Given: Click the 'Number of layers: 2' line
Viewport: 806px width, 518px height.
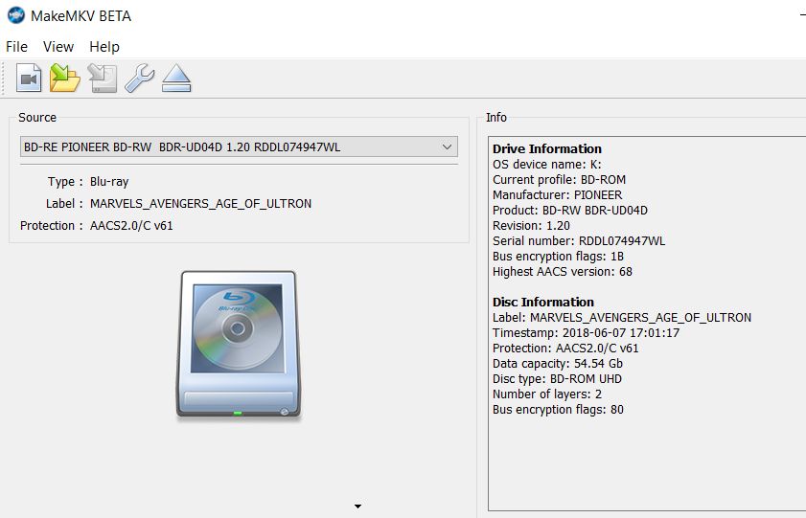Looking at the screenshot, I should tap(547, 394).
